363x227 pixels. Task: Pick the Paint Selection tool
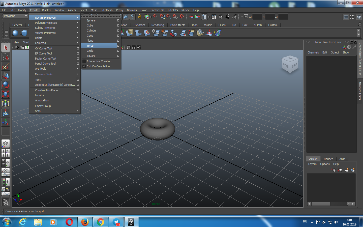pyautogui.click(x=6, y=66)
